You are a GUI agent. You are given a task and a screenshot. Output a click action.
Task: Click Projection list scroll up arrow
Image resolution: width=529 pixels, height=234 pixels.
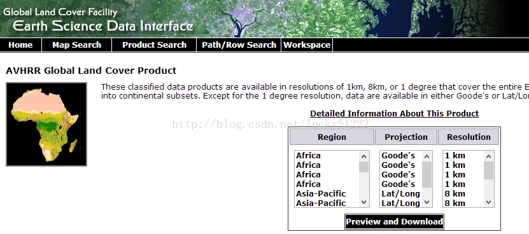(x=427, y=156)
